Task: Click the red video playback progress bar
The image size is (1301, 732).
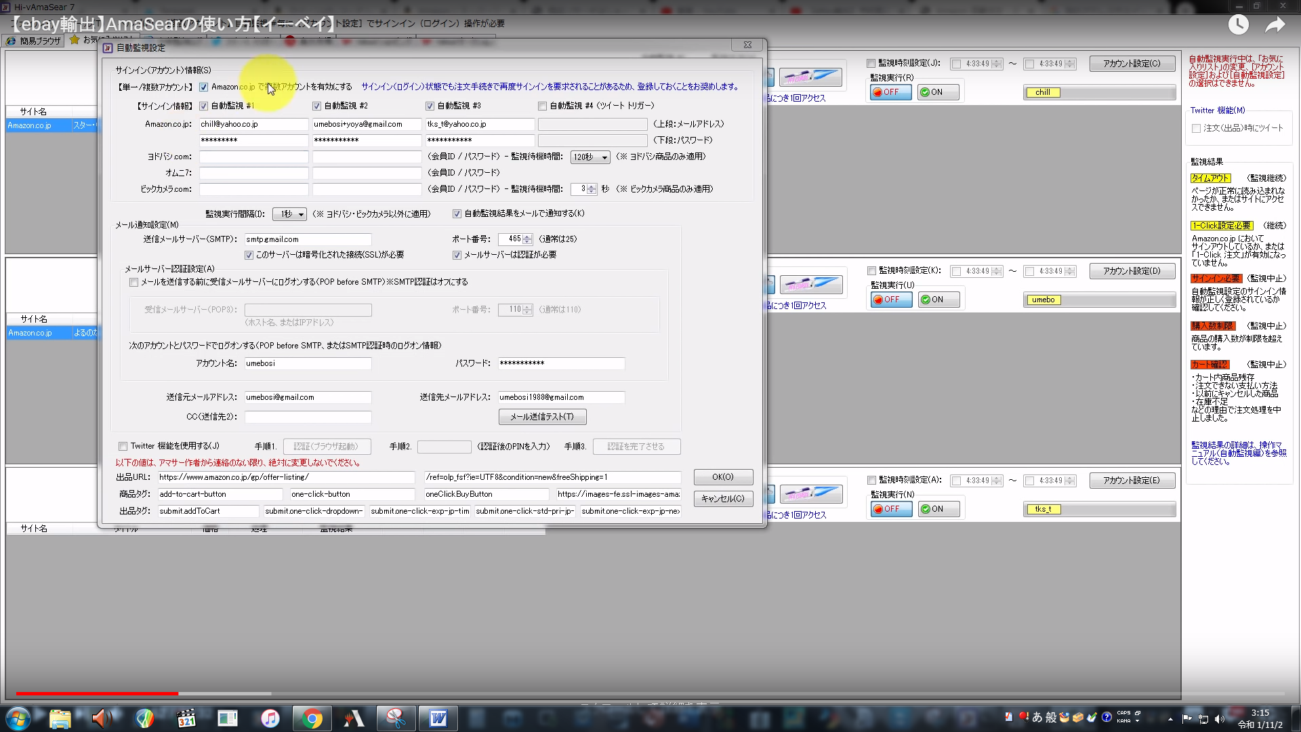Action: point(97,693)
